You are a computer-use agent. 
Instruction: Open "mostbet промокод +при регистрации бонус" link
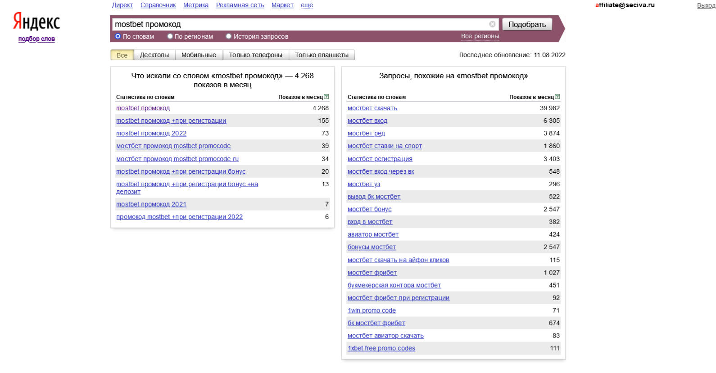coord(181,171)
